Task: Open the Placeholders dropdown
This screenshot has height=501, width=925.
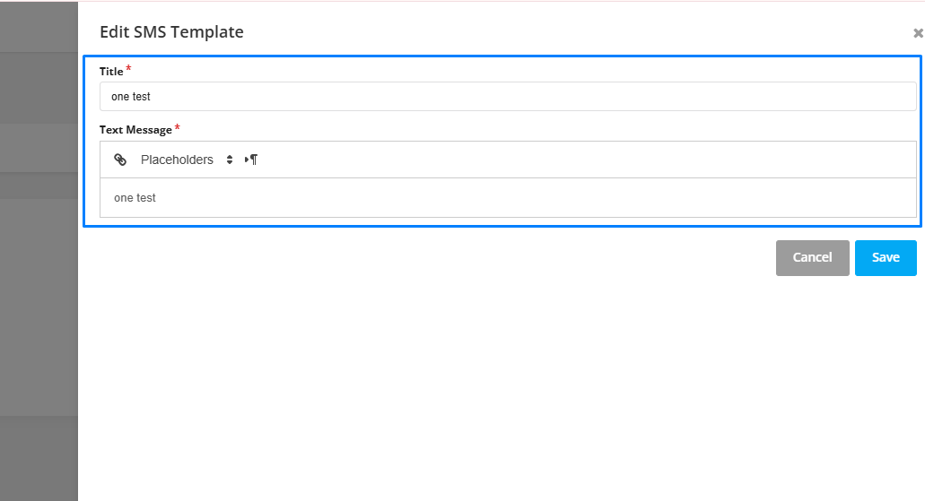Action: tap(177, 160)
